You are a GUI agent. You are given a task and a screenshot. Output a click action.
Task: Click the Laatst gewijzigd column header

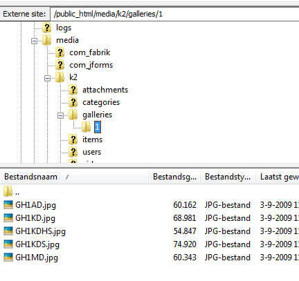[x=278, y=177]
